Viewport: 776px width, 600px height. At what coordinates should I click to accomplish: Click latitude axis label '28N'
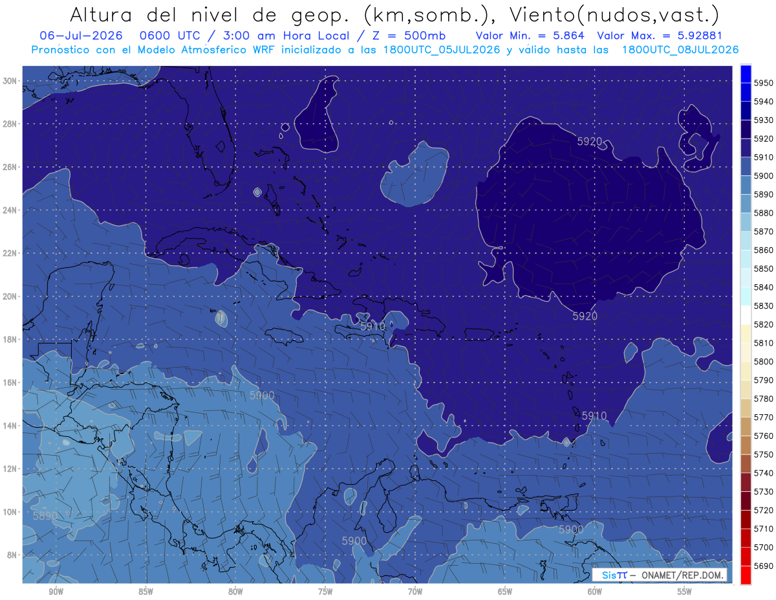pyautogui.click(x=9, y=124)
